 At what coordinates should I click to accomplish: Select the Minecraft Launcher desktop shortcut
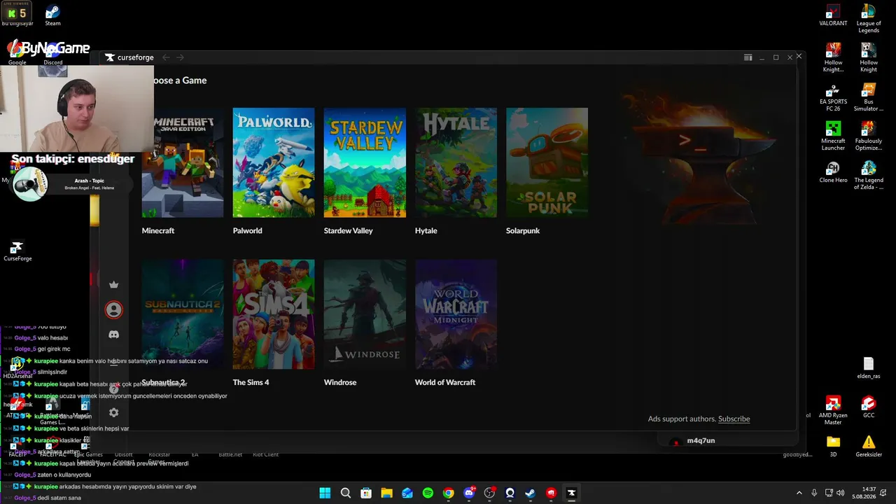[833, 136]
